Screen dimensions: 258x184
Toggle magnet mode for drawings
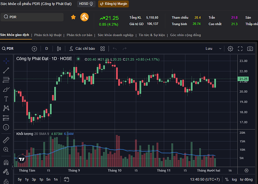click(x=6, y=163)
